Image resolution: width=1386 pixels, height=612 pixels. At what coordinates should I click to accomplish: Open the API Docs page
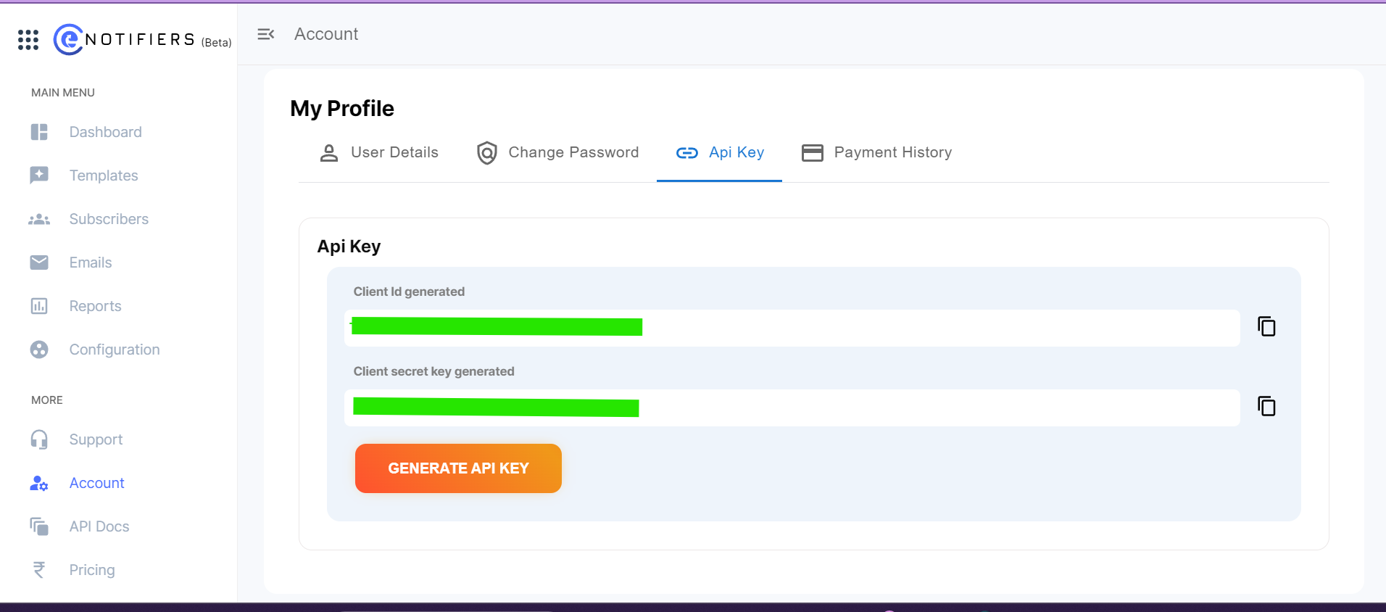(x=99, y=526)
